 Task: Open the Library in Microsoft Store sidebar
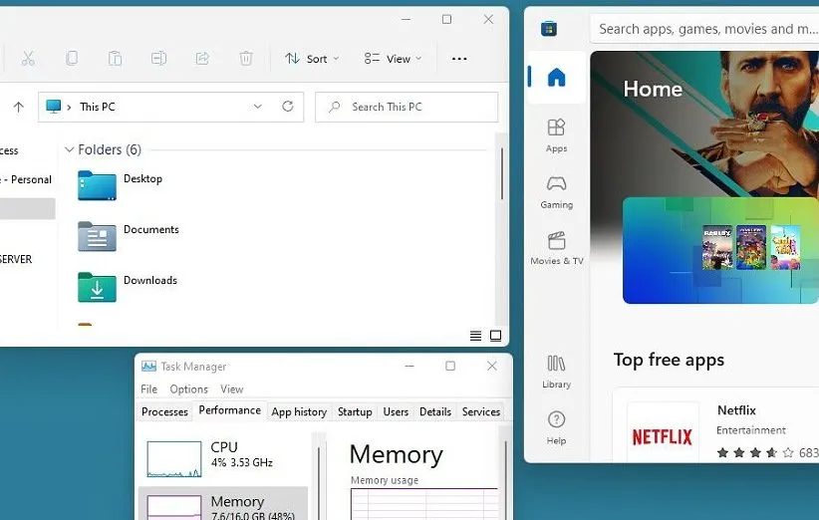[x=556, y=371]
